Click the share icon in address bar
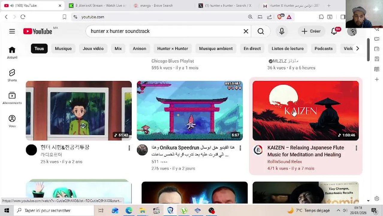Image resolution: width=383 pixels, height=216 pixels. point(269,17)
